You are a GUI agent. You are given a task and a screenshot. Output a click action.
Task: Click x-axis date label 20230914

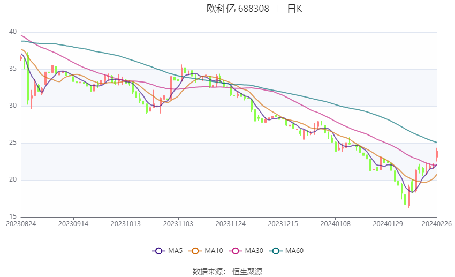click(73, 224)
